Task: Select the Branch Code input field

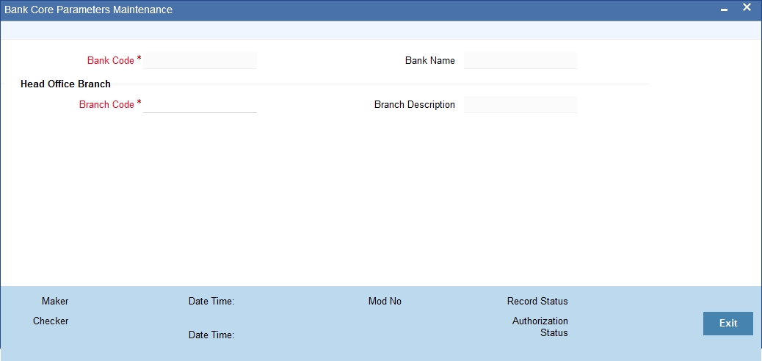Action: click(x=200, y=104)
